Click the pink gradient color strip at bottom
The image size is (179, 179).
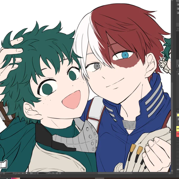pos(16,178)
